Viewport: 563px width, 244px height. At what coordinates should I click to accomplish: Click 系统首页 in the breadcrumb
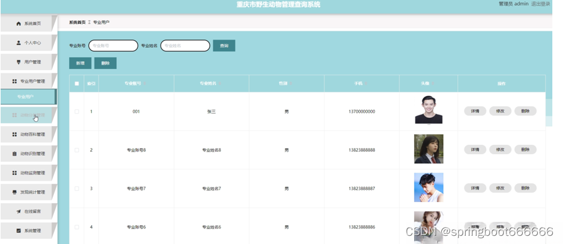pos(77,22)
